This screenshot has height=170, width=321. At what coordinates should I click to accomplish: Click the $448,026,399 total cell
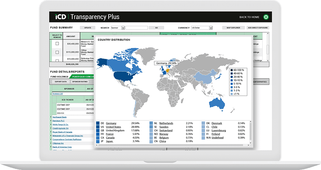[72, 64]
